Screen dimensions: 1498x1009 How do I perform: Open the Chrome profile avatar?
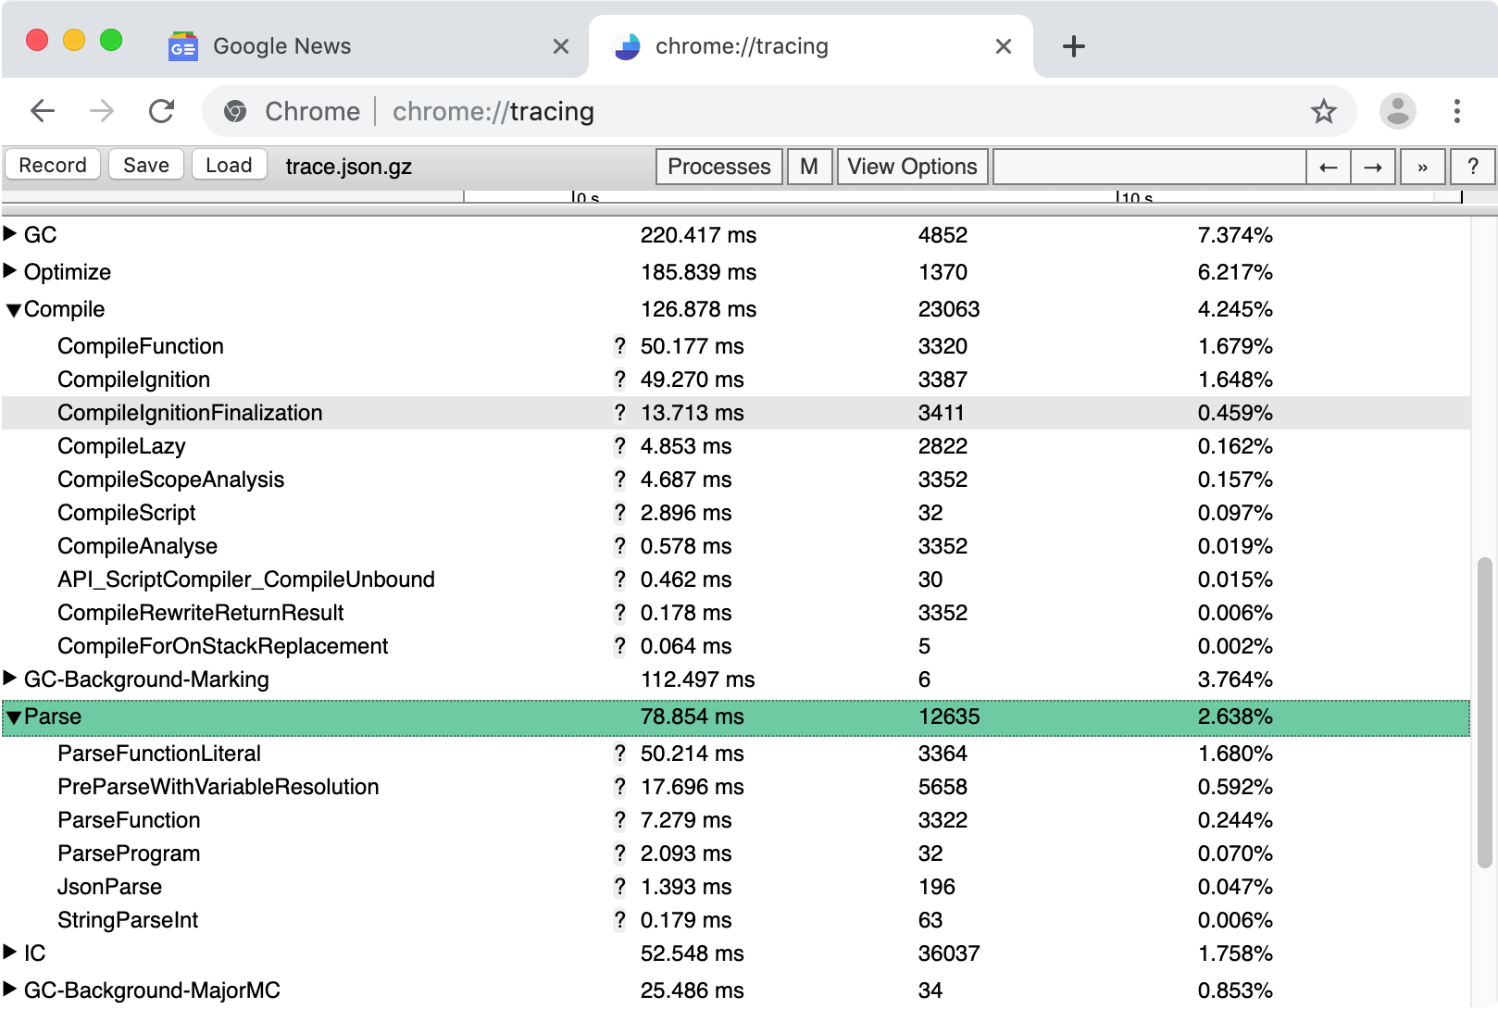click(1396, 111)
